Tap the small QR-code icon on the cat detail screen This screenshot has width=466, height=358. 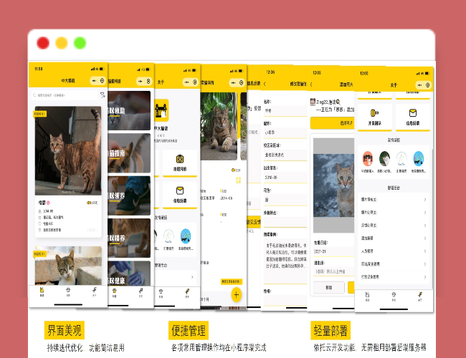click(238, 180)
